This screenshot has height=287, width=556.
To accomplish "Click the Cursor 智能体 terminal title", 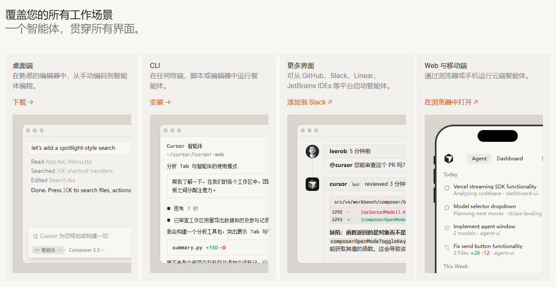I will (184, 146).
